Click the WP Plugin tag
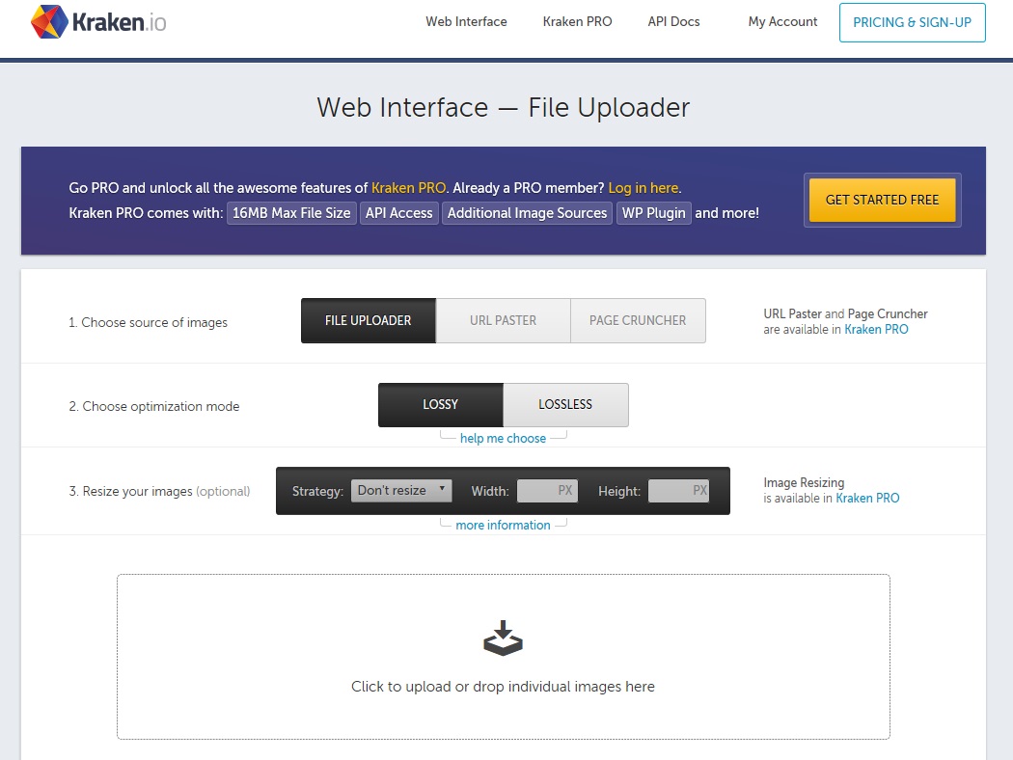This screenshot has height=760, width=1013. (653, 213)
